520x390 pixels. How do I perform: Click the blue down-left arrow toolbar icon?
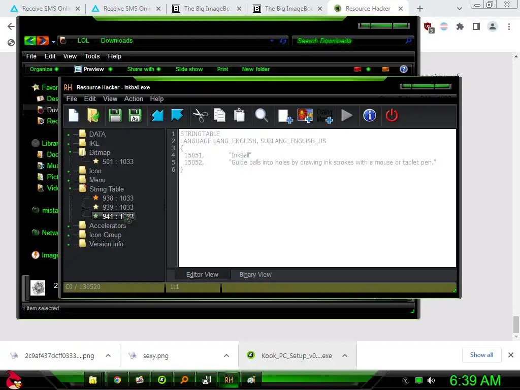click(x=157, y=116)
